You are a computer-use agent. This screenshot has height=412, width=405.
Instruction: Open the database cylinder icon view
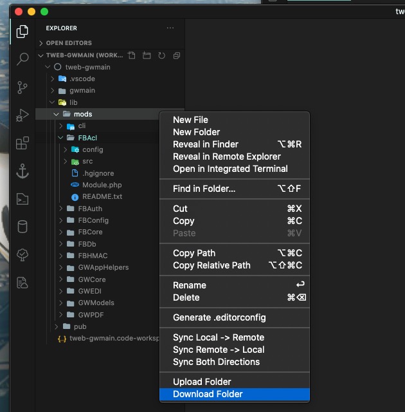[22, 227]
